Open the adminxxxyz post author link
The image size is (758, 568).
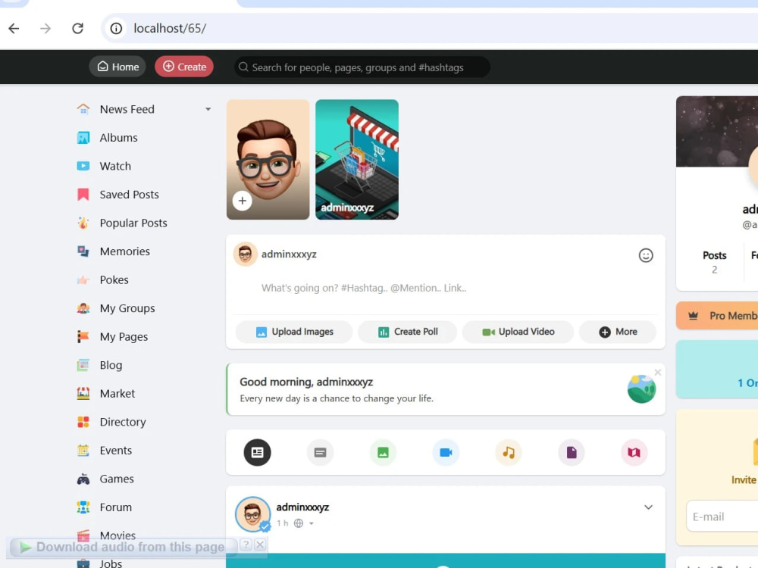click(x=302, y=507)
